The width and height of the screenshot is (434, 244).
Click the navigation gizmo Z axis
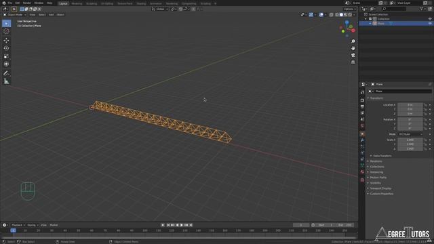pos(347,22)
